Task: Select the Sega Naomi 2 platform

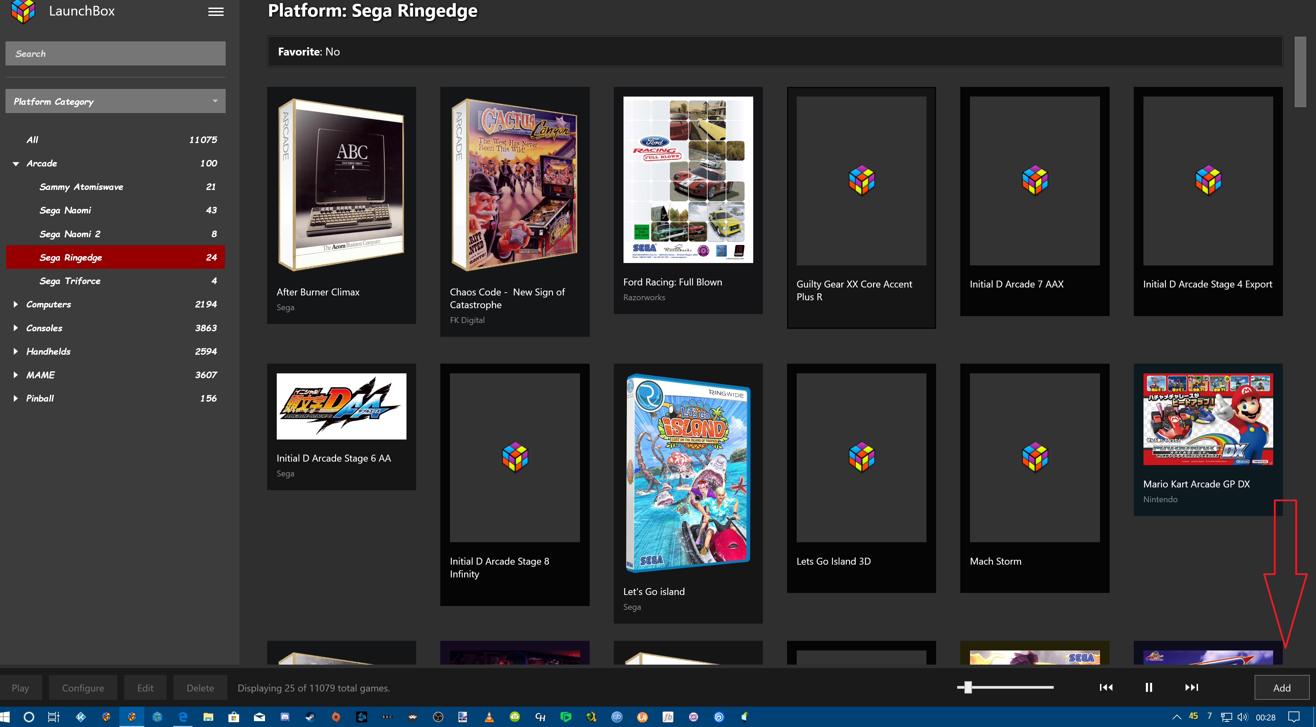Action: click(x=116, y=234)
